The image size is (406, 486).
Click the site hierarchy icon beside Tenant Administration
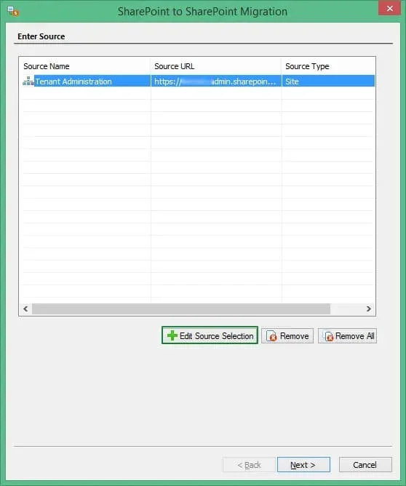coord(28,81)
